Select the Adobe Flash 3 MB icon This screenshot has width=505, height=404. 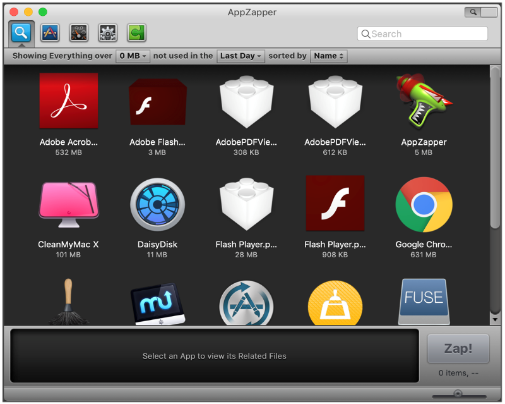(157, 102)
